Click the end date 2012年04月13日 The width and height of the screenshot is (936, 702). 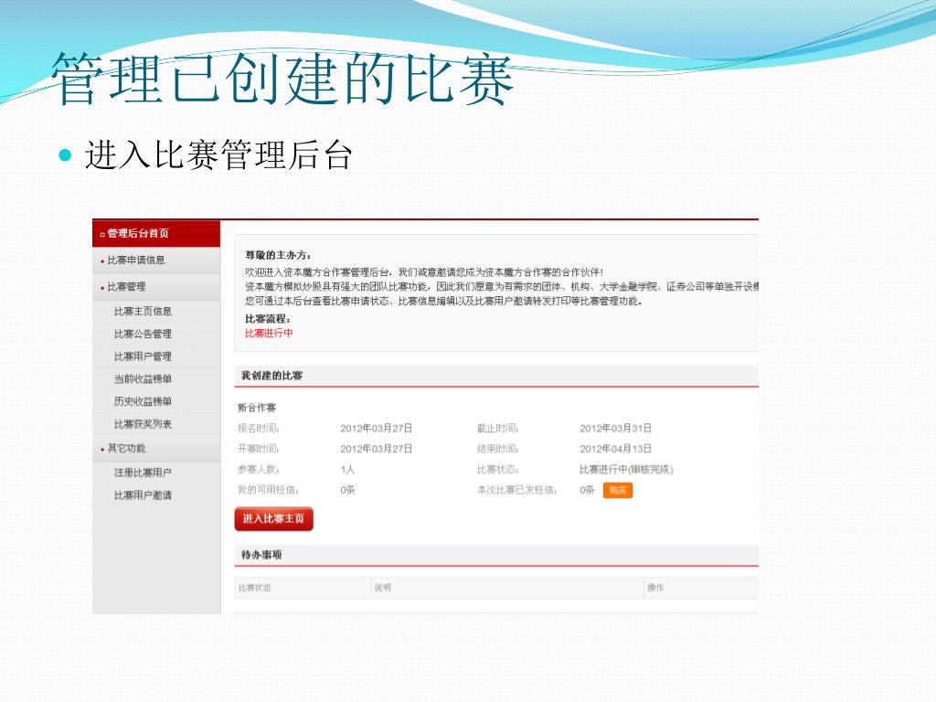click(x=615, y=449)
